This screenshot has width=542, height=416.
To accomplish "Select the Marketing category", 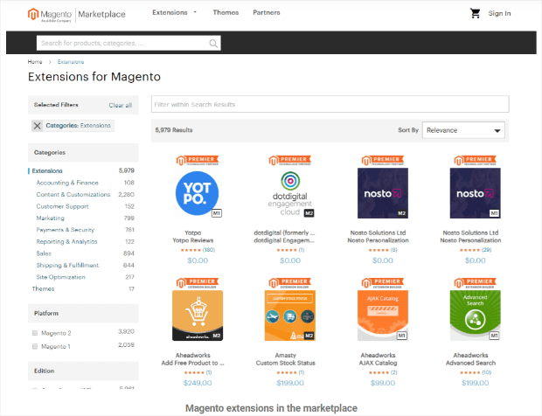I will [x=51, y=218].
